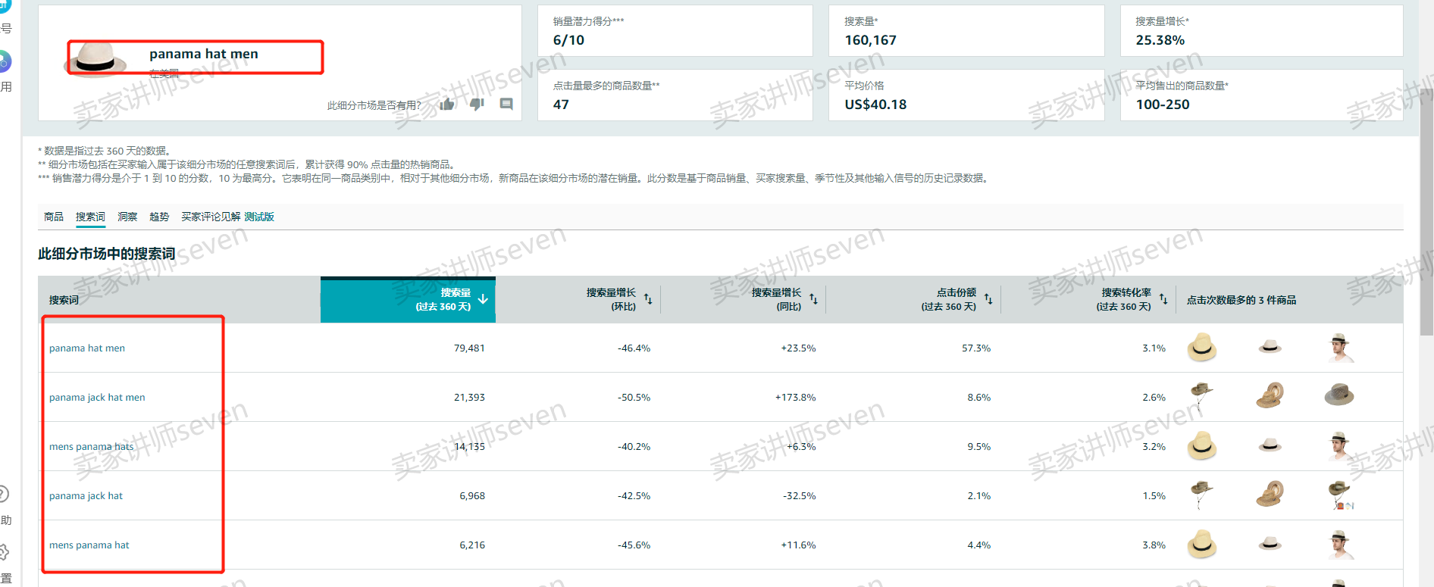Switch to the 商品 tab
This screenshot has height=587, width=1434.
pos(54,217)
